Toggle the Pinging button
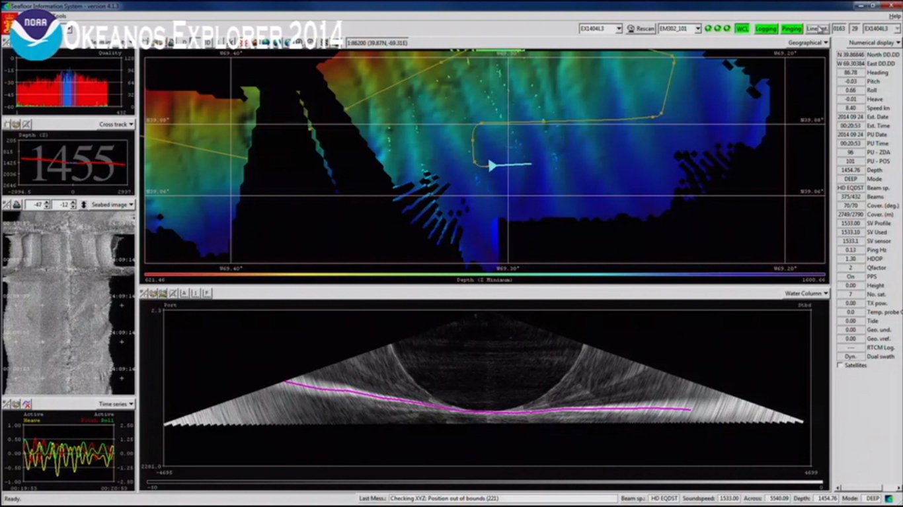The height and width of the screenshot is (507, 903). point(791,29)
